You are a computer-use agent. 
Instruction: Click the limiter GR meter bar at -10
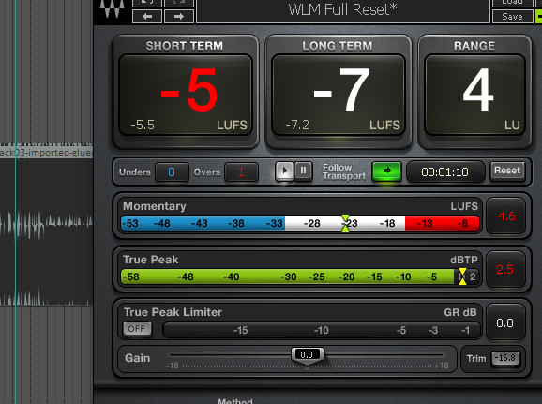coord(322,330)
